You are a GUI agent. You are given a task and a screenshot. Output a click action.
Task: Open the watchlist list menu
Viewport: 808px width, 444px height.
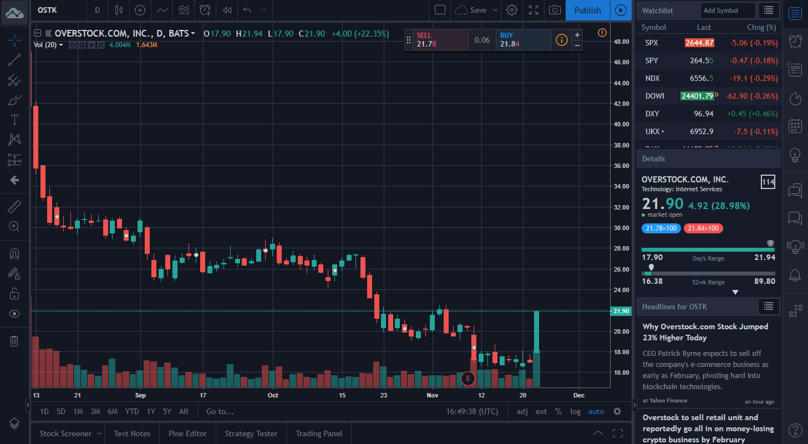[x=768, y=10]
